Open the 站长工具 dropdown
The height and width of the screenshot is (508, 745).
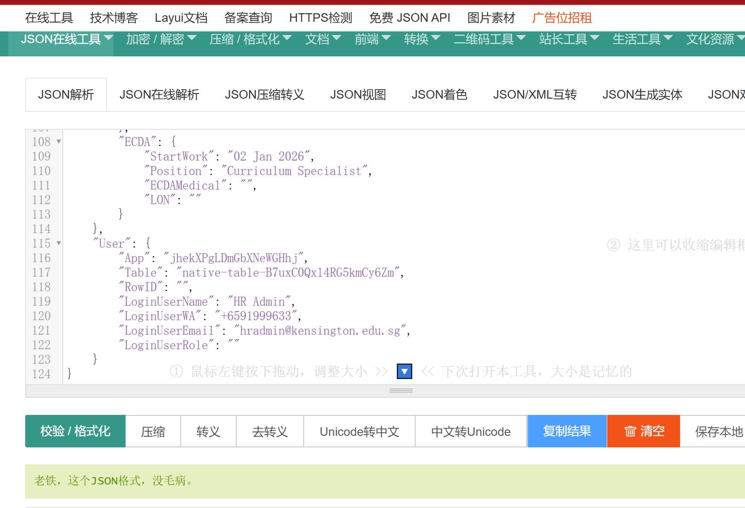[x=569, y=39]
